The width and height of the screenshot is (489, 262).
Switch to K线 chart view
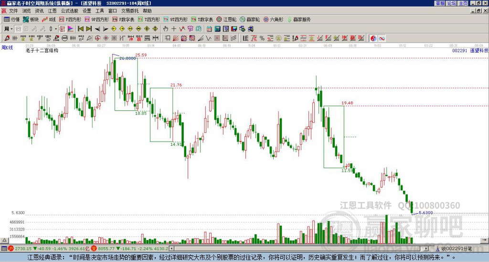(x=49, y=19)
